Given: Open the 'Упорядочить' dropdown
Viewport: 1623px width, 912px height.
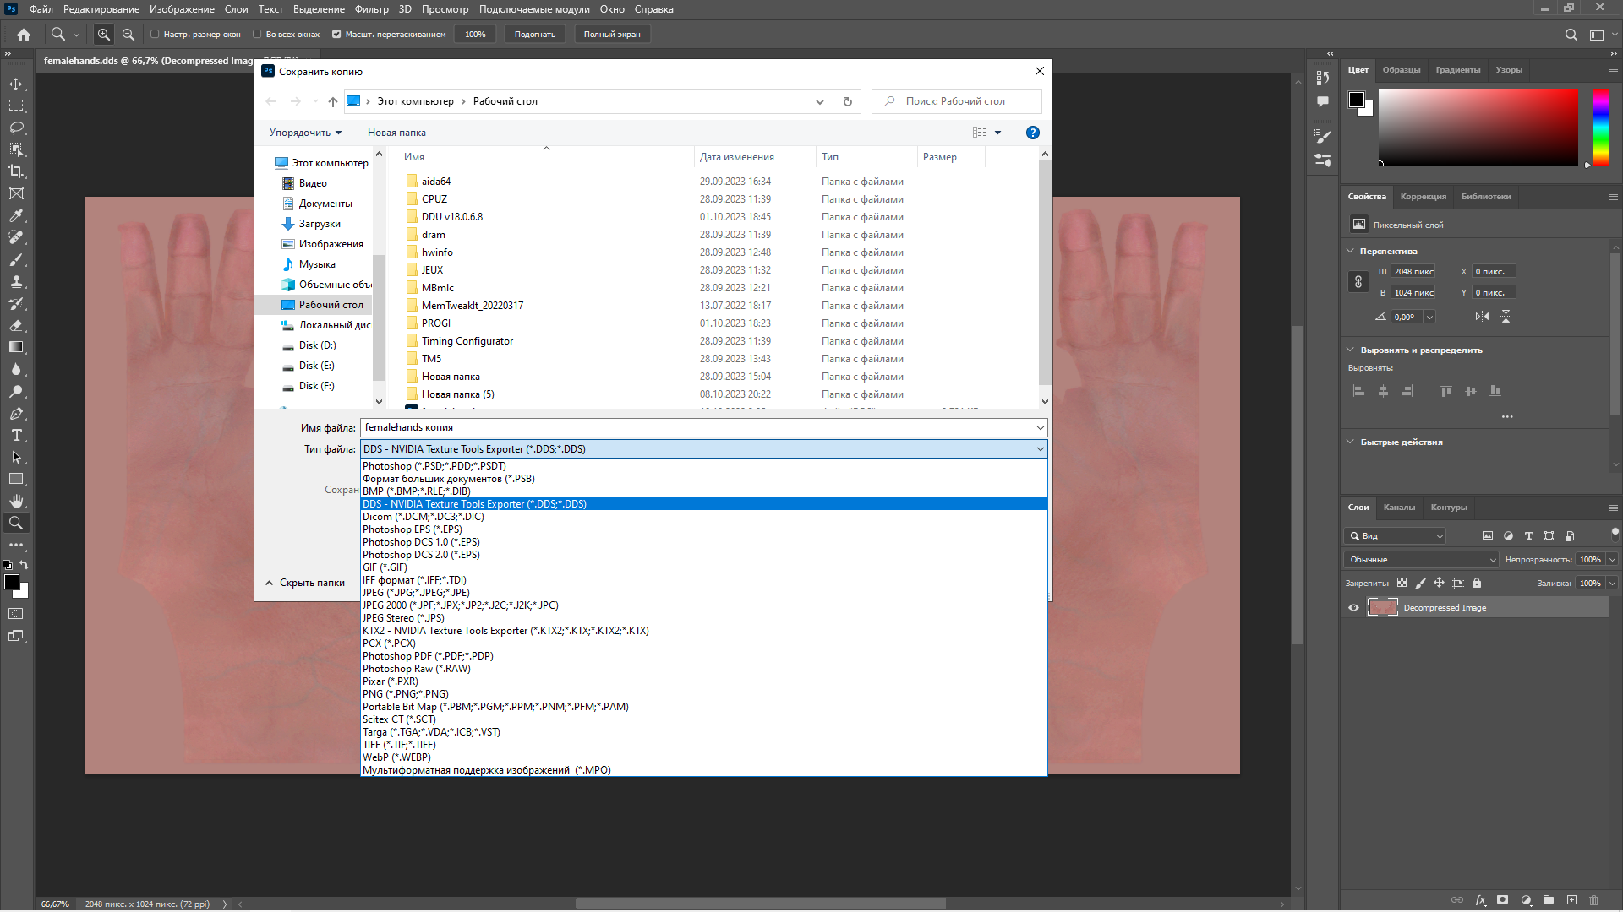Looking at the screenshot, I should pyautogui.click(x=305, y=133).
